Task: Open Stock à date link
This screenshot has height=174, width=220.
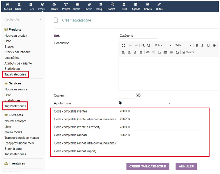Action: pos(13,149)
